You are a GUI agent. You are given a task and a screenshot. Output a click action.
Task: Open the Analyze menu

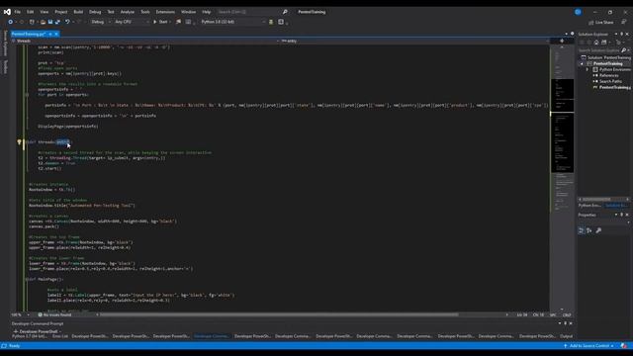pyautogui.click(x=128, y=12)
